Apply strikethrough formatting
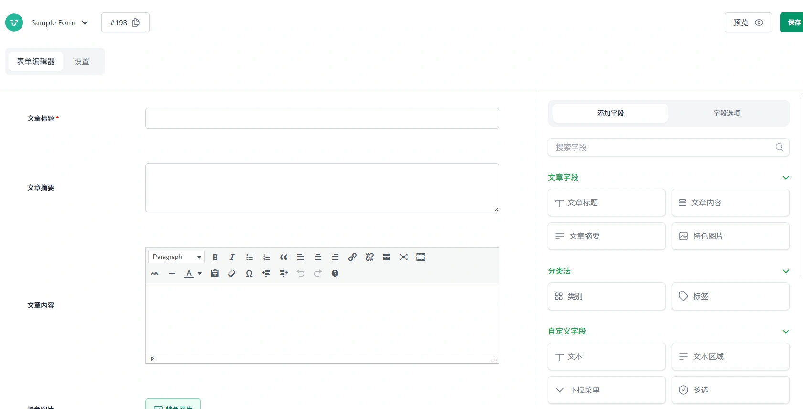This screenshot has height=409, width=803. [155, 273]
